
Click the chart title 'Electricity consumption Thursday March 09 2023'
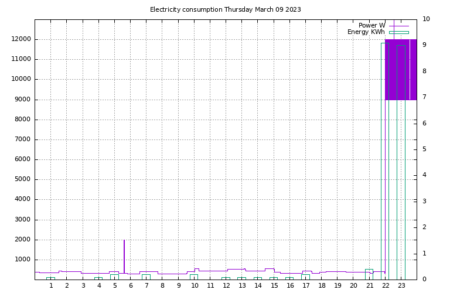[x=225, y=9]
